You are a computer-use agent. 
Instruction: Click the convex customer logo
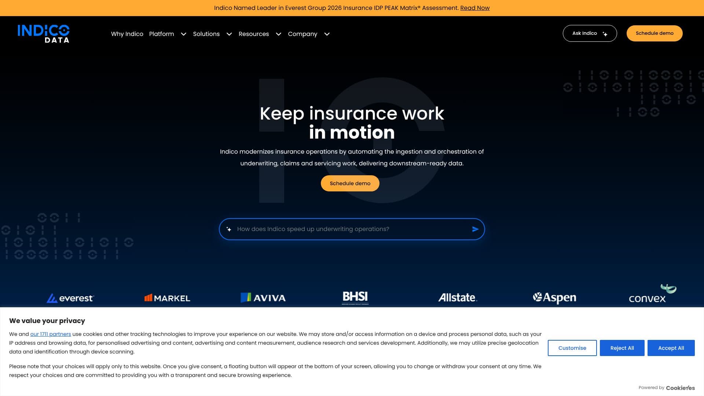pyautogui.click(x=653, y=294)
